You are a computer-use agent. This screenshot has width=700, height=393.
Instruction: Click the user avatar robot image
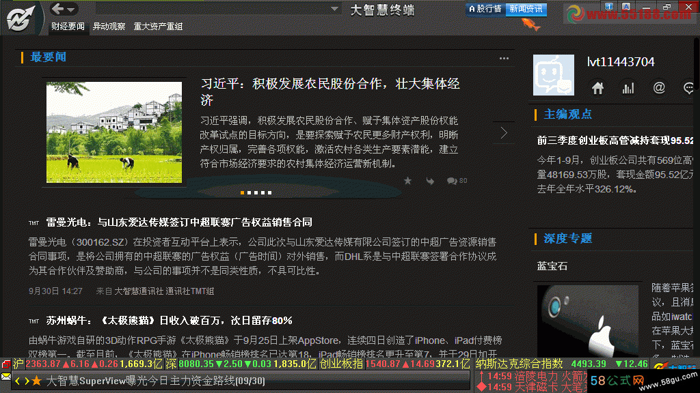[554, 75]
